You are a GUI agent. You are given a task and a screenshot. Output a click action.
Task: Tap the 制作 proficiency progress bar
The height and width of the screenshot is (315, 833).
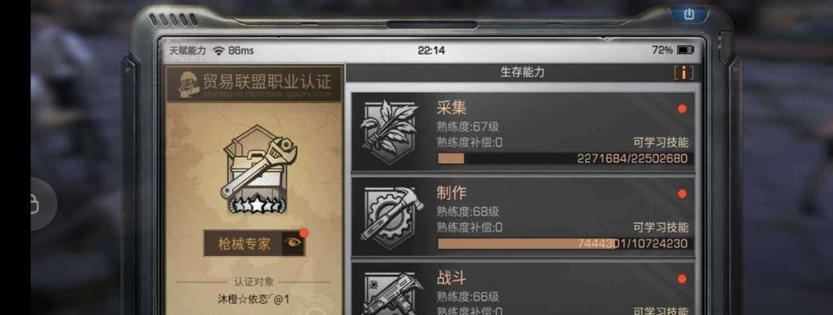563,243
